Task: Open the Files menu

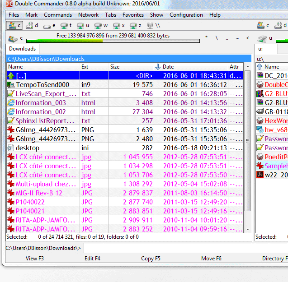Action: (14, 15)
